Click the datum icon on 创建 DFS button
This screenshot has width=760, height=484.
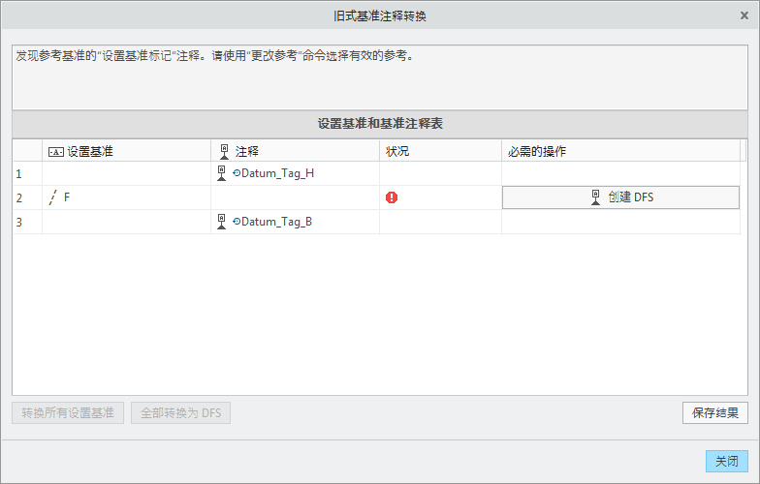coord(595,197)
